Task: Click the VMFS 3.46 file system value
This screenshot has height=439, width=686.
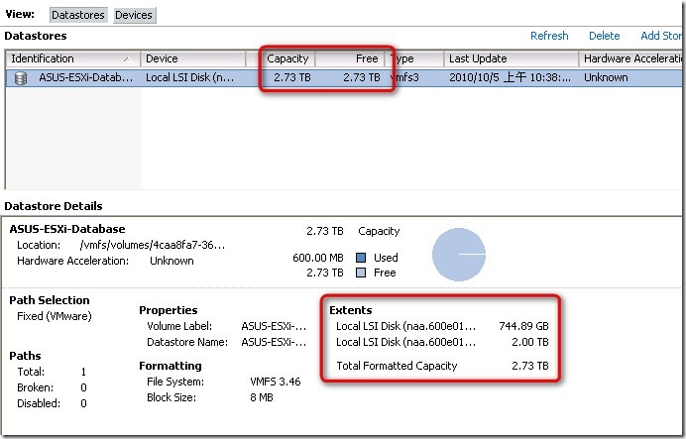Action: (x=276, y=382)
